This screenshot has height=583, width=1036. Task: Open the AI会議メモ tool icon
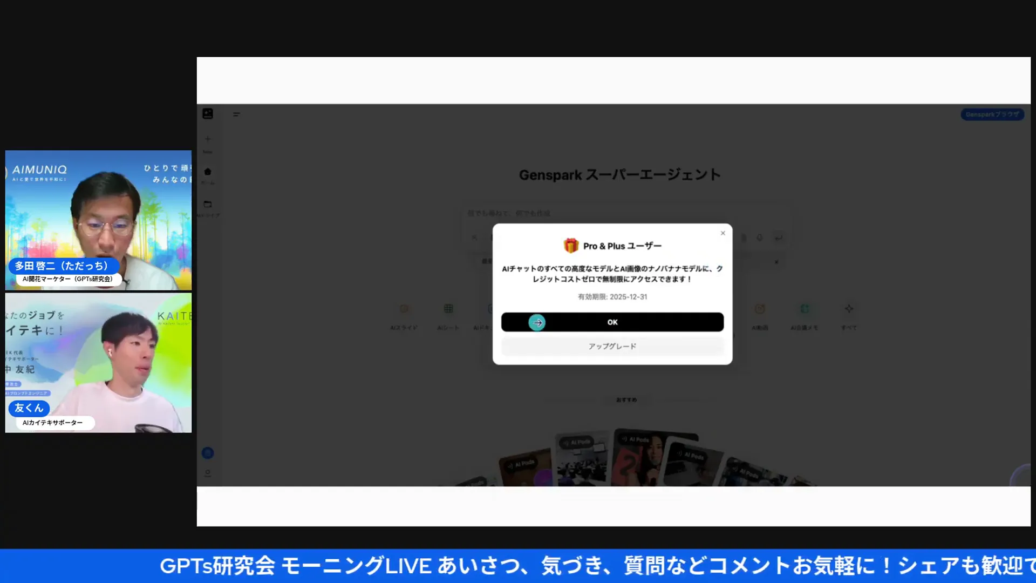tap(805, 309)
